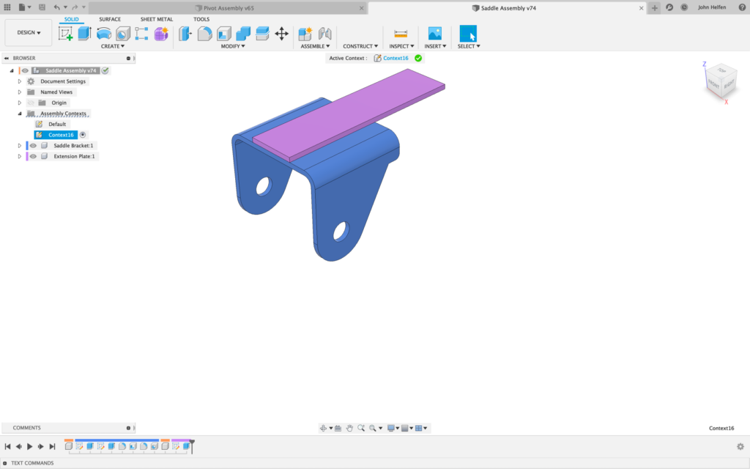The height and width of the screenshot is (469, 750).
Task: Open the Modify dropdown menu
Action: pyautogui.click(x=234, y=45)
